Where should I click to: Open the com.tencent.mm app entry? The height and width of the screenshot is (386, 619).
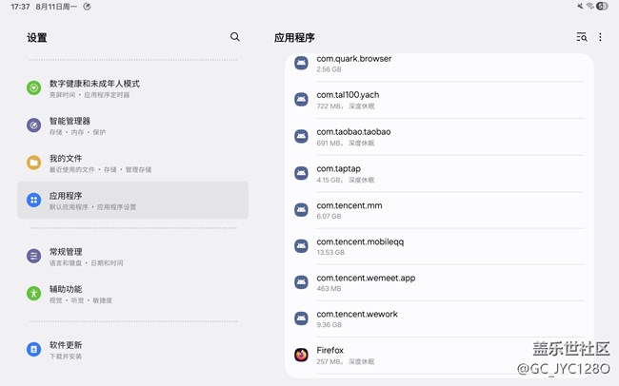[x=439, y=210]
